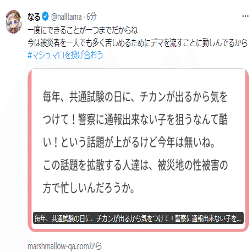Click the pink left border of the card
Image resolution: width=252 pixels, height=252 pixels.
pyautogui.click(x=30, y=150)
